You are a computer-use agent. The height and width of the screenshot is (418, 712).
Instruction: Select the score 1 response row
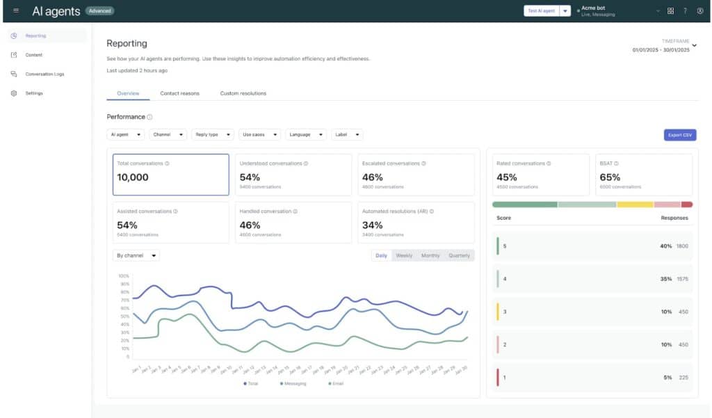pos(592,378)
